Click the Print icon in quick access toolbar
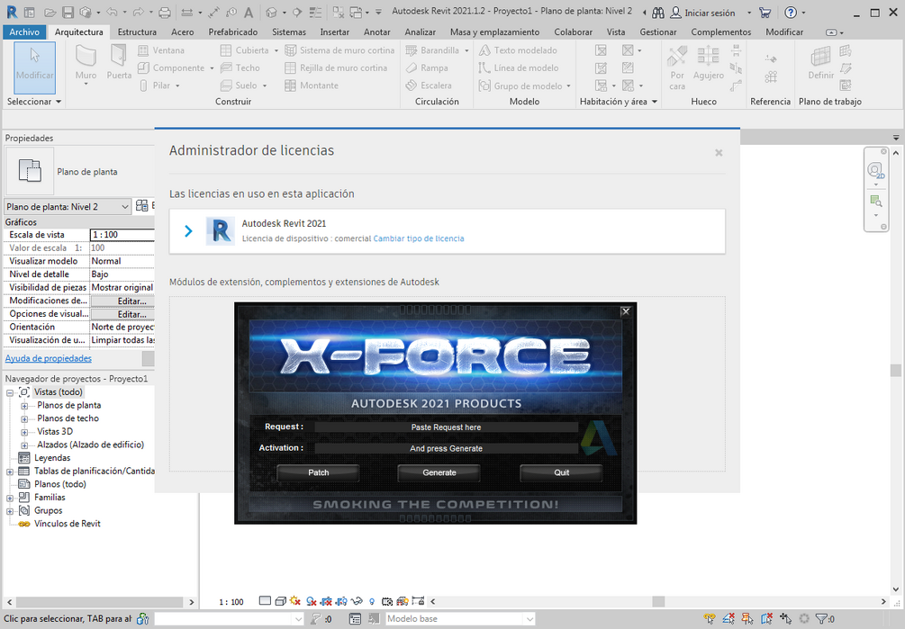905x629 pixels. [x=165, y=12]
